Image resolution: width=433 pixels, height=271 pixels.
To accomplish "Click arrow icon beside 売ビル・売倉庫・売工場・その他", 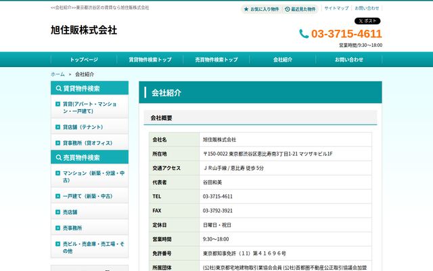I will [58, 244].
